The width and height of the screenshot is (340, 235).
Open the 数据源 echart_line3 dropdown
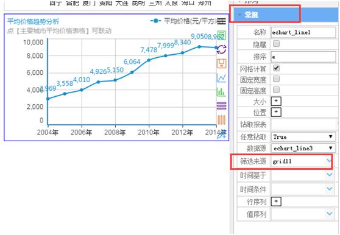pyautogui.click(x=303, y=148)
